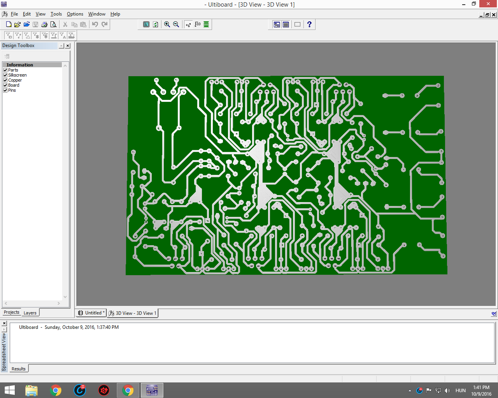Open the Windows Start menu
The width and height of the screenshot is (498, 398).
coord(9,390)
